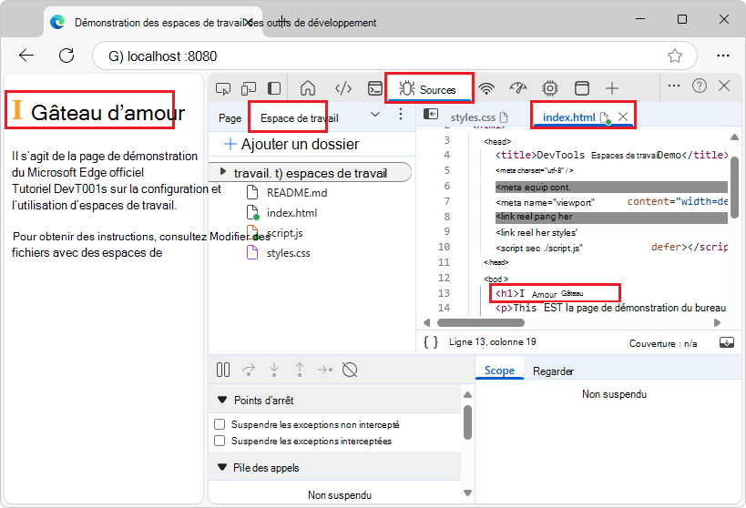Close the browser tab
746x508 pixels.
pyautogui.click(x=248, y=22)
